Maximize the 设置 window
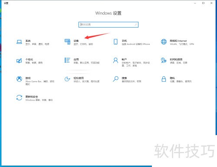217x167 pixels. coord(203,3)
